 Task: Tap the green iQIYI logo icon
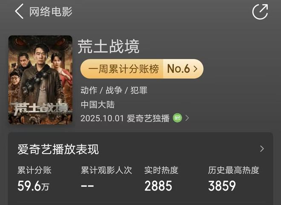[178, 118]
